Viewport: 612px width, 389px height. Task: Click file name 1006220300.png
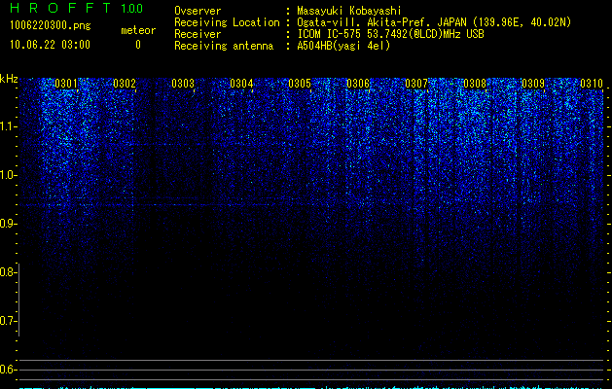coord(50,25)
